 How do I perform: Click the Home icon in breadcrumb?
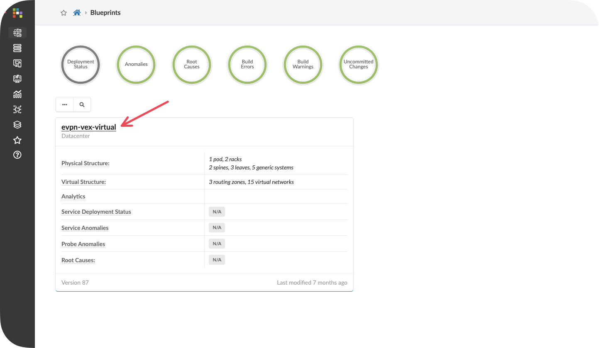point(77,13)
